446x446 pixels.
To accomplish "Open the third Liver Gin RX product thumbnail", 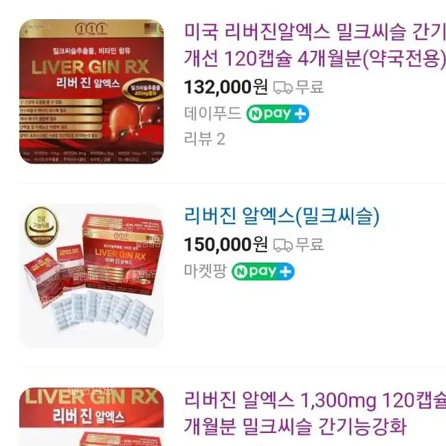I will 91,416.
